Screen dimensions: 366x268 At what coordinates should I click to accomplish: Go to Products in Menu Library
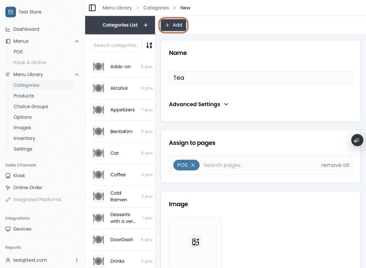coord(24,96)
